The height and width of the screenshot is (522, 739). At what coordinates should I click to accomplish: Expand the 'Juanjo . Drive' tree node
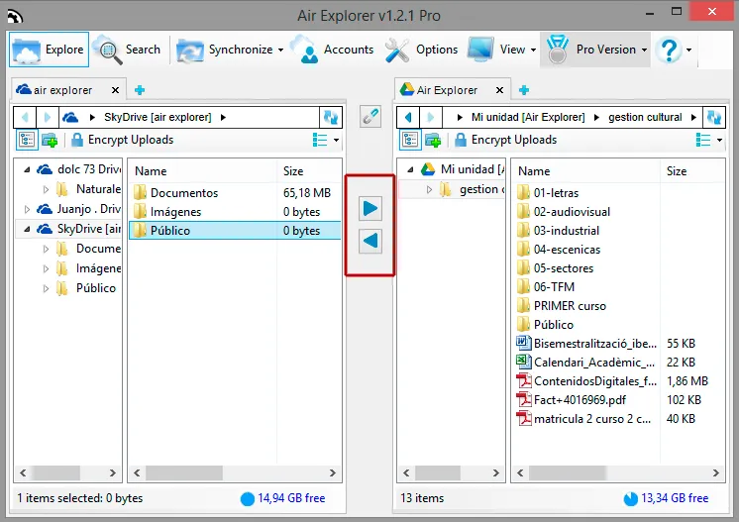point(28,209)
